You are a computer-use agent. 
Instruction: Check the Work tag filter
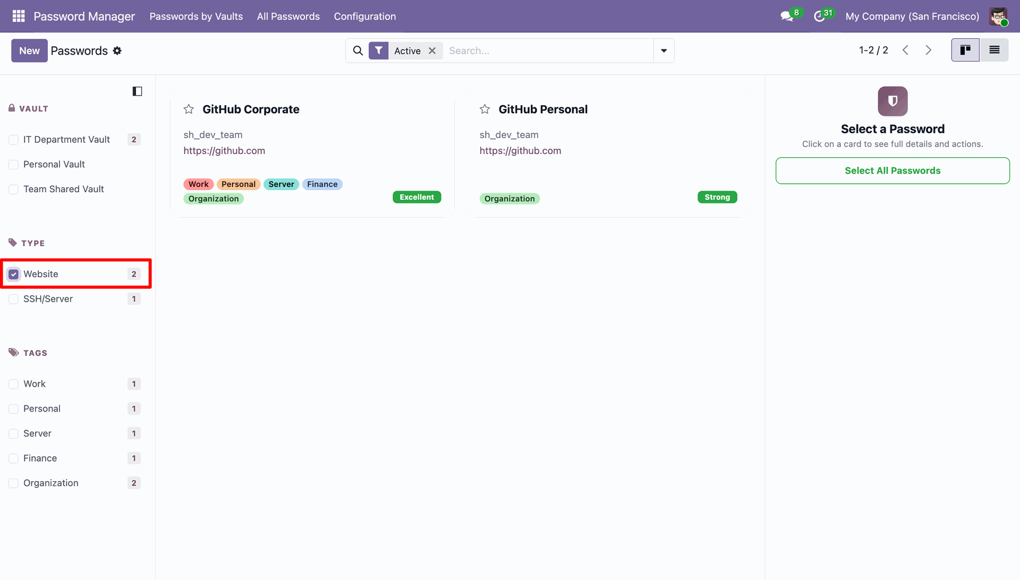[14, 384]
